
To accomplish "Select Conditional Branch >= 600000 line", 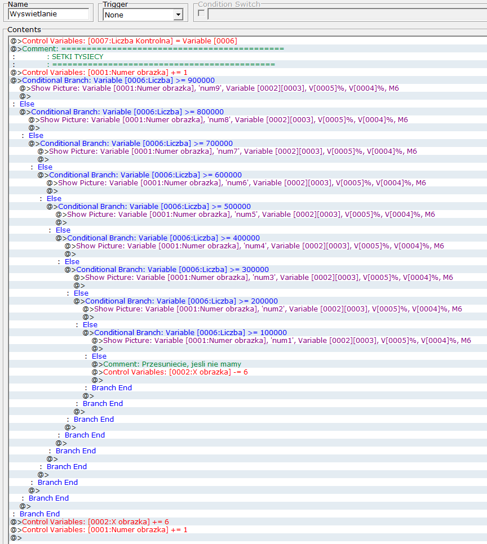I will (x=140, y=175).
